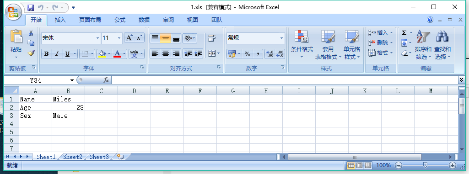
Task: Redo the last action
Action: [x=55, y=7]
